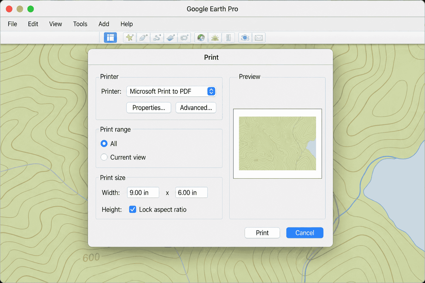Click the sunlight icon in toolbar

coord(215,38)
